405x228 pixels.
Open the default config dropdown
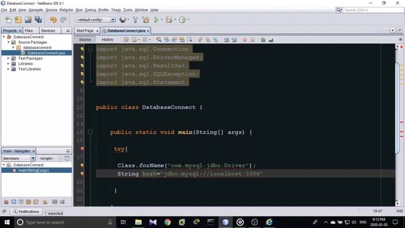[x=96, y=20]
